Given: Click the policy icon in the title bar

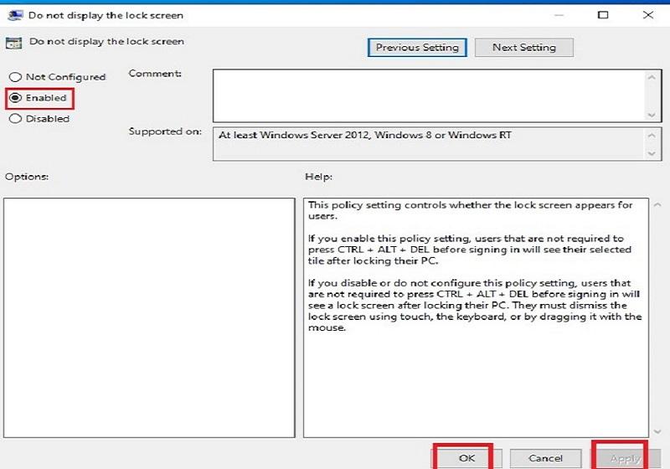Looking at the screenshot, I should tap(14, 15).
